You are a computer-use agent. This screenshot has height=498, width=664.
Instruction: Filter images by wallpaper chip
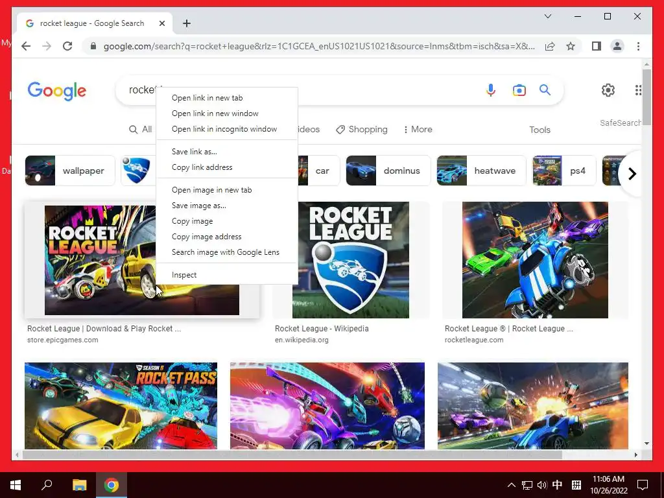[x=70, y=171]
